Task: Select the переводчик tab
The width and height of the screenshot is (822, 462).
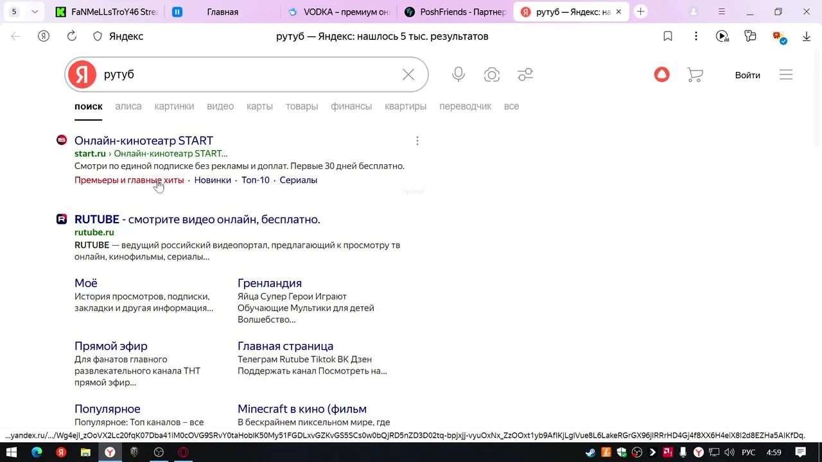Action: pyautogui.click(x=465, y=106)
